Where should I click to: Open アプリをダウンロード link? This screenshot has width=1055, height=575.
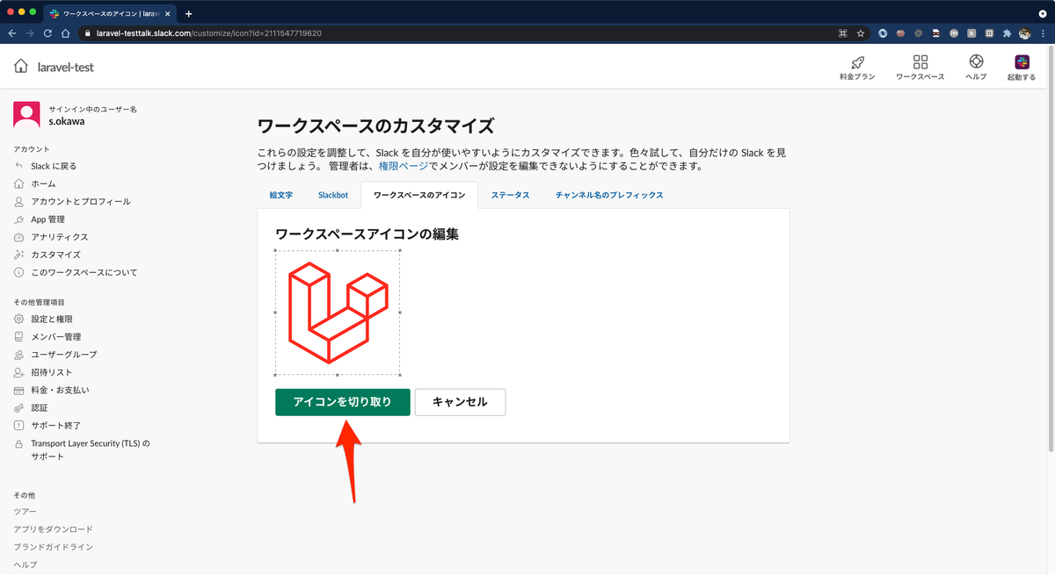pyautogui.click(x=53, y=529)
